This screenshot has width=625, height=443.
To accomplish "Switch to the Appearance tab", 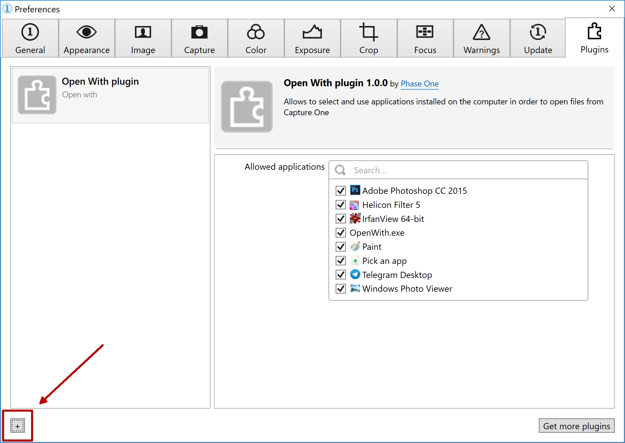I will click(86, 38).
